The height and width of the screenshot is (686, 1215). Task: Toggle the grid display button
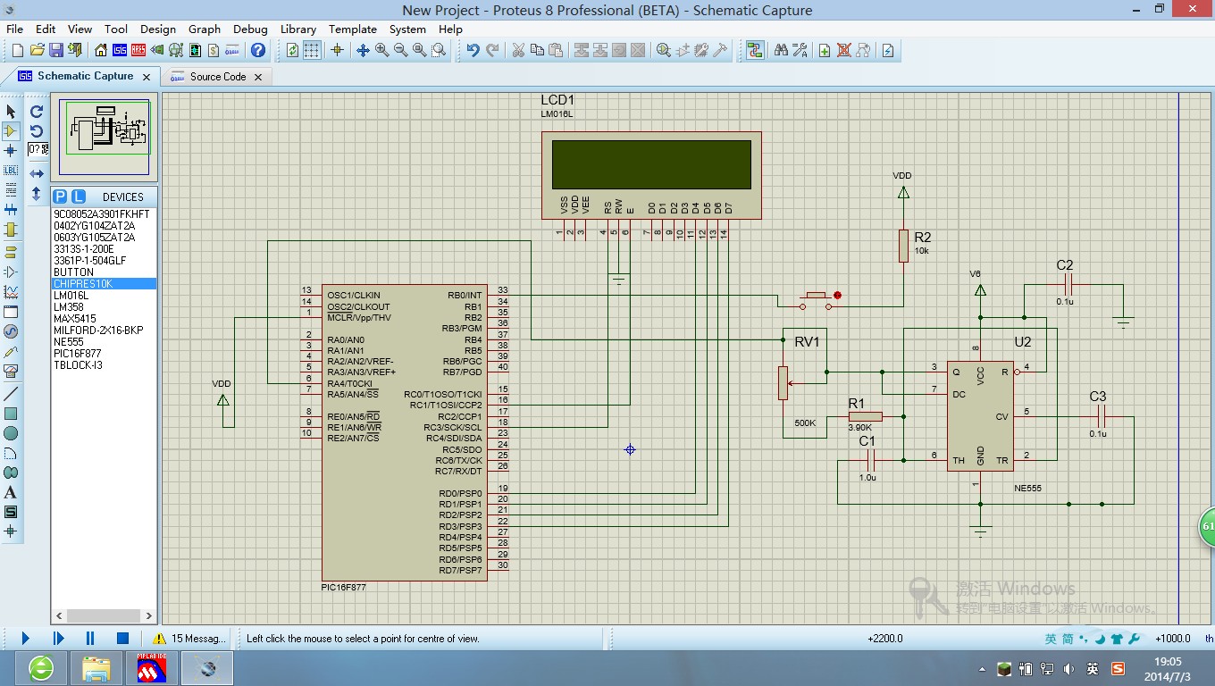(311, 50)
